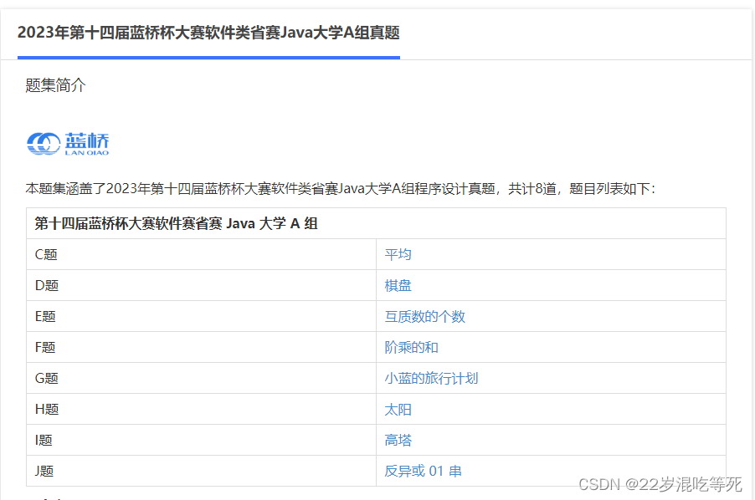Open the 平均 problem link
755x500 pixels.
pos(398,254)
